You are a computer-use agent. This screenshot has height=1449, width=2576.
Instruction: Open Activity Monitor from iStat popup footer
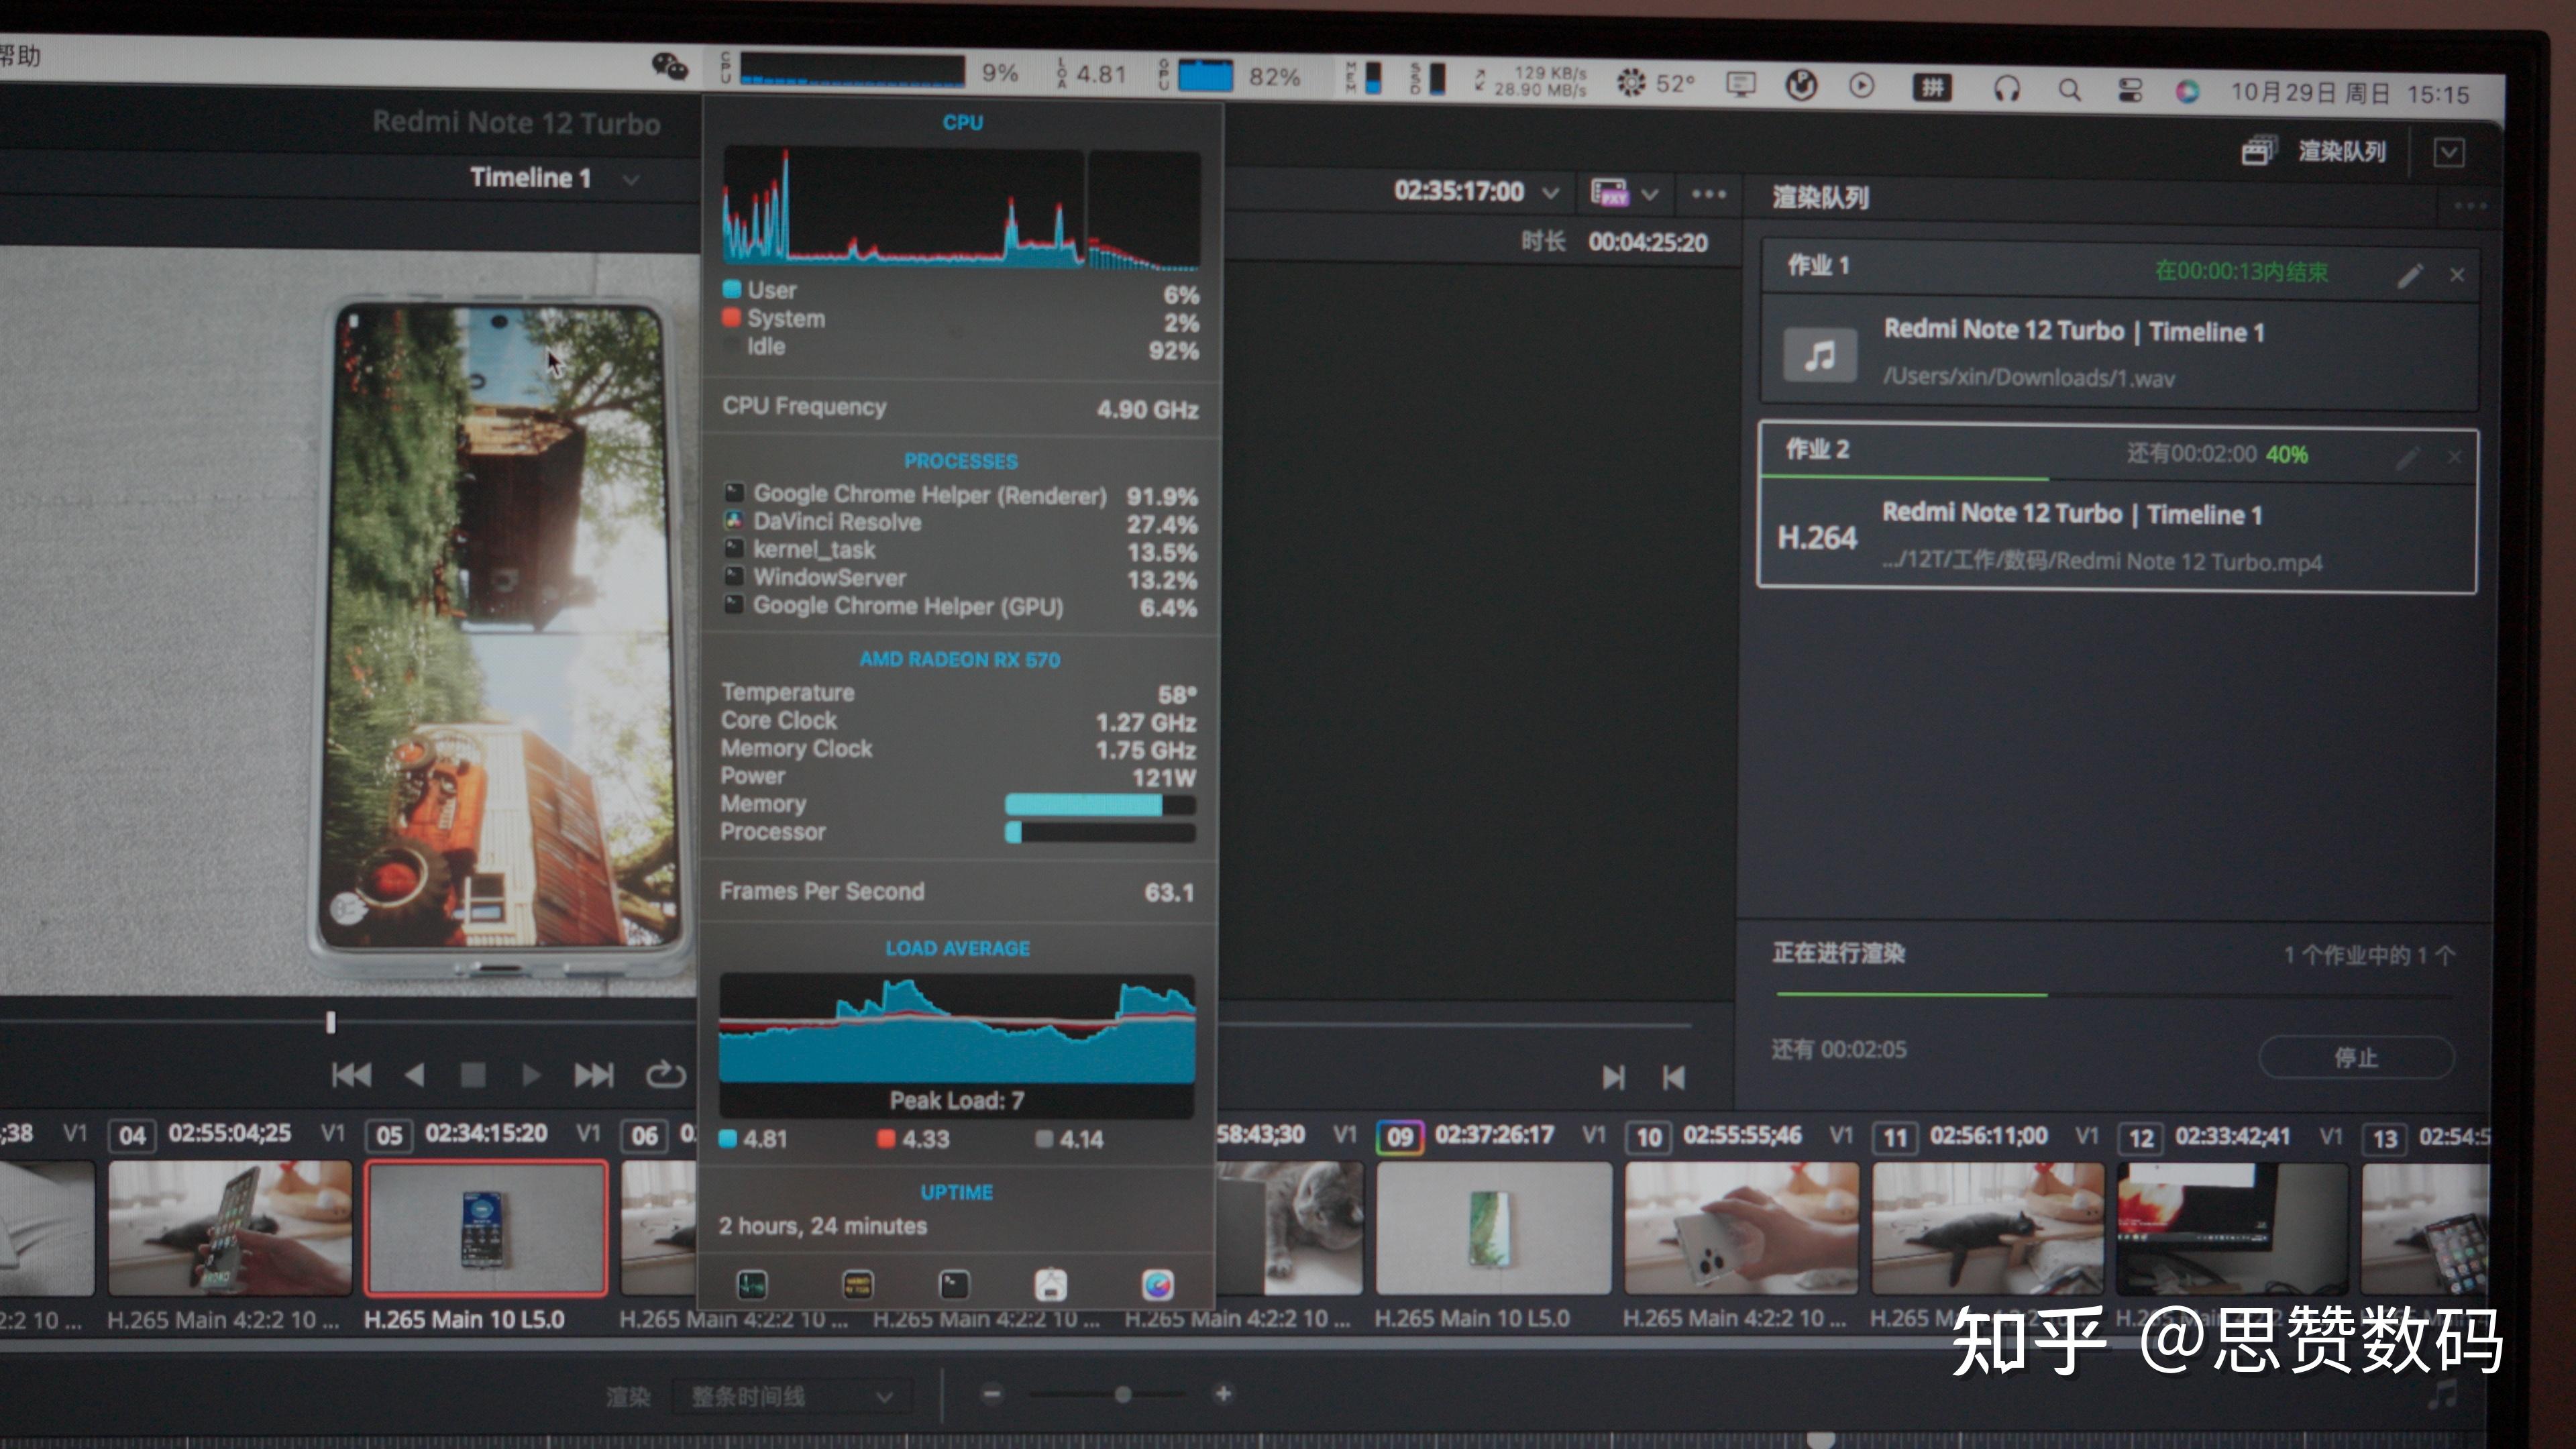pyautogui.click(x=751, y=1284)
